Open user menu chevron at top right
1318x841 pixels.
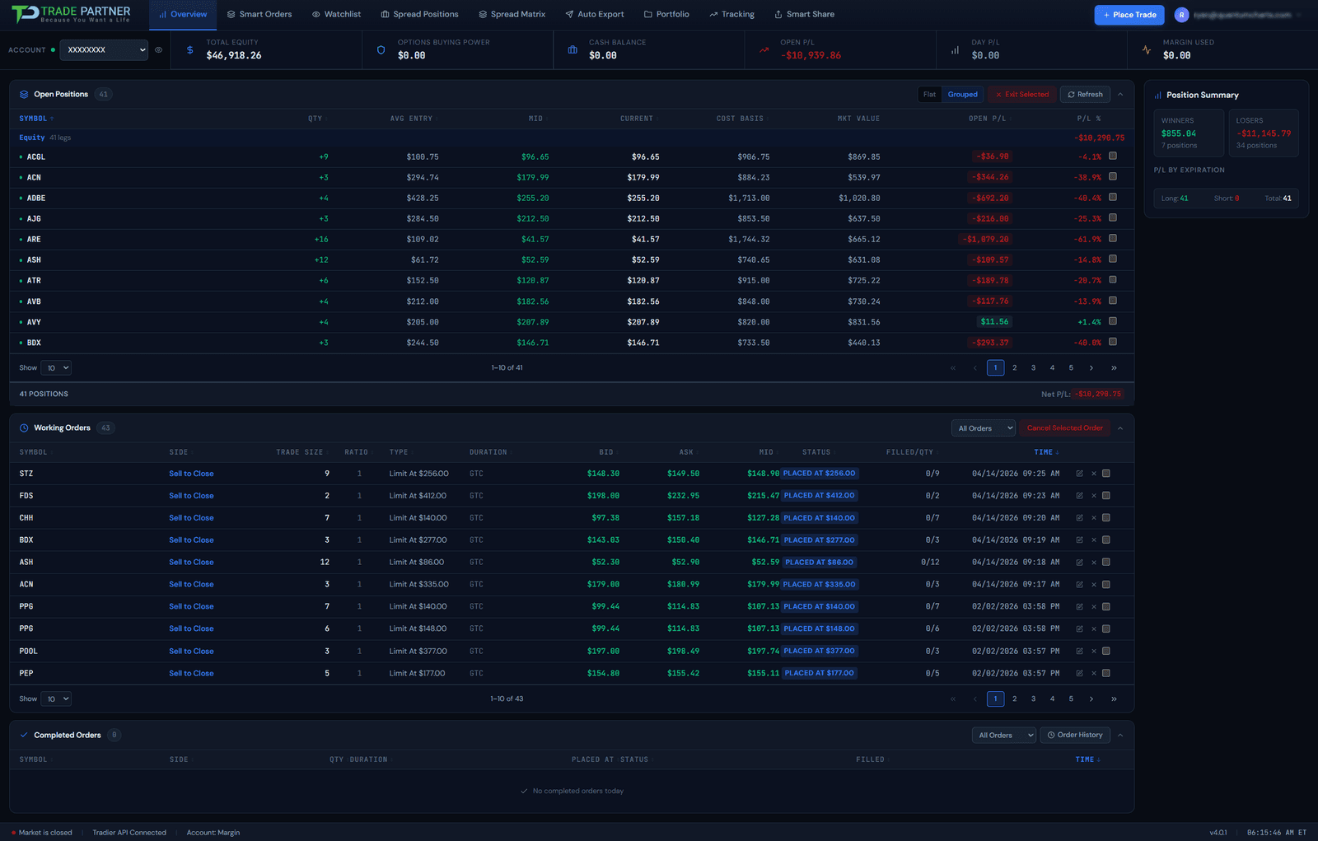tap(1299, 15)
